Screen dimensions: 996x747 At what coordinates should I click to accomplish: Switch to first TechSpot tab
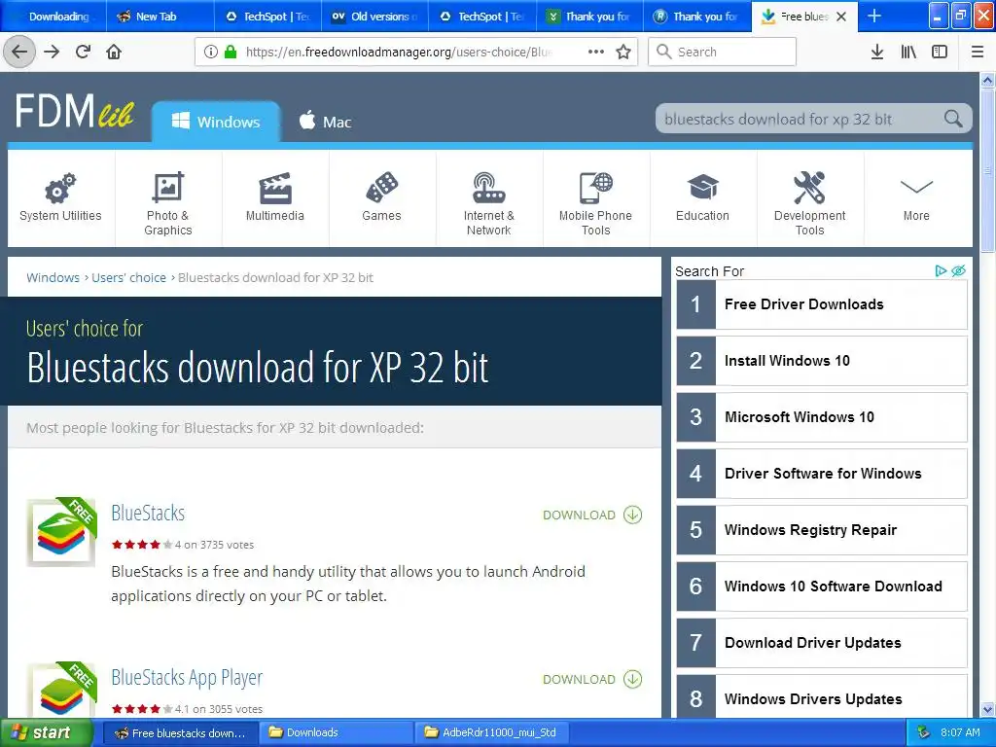(268, 17)
